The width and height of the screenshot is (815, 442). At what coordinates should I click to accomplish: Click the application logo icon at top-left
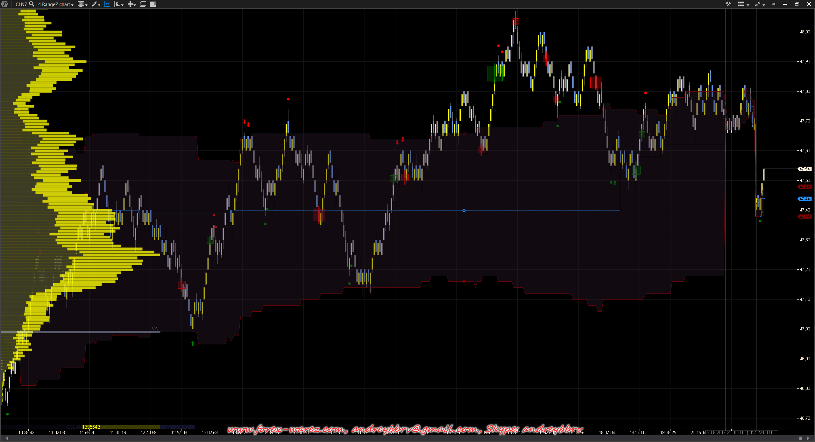(4, 4)
